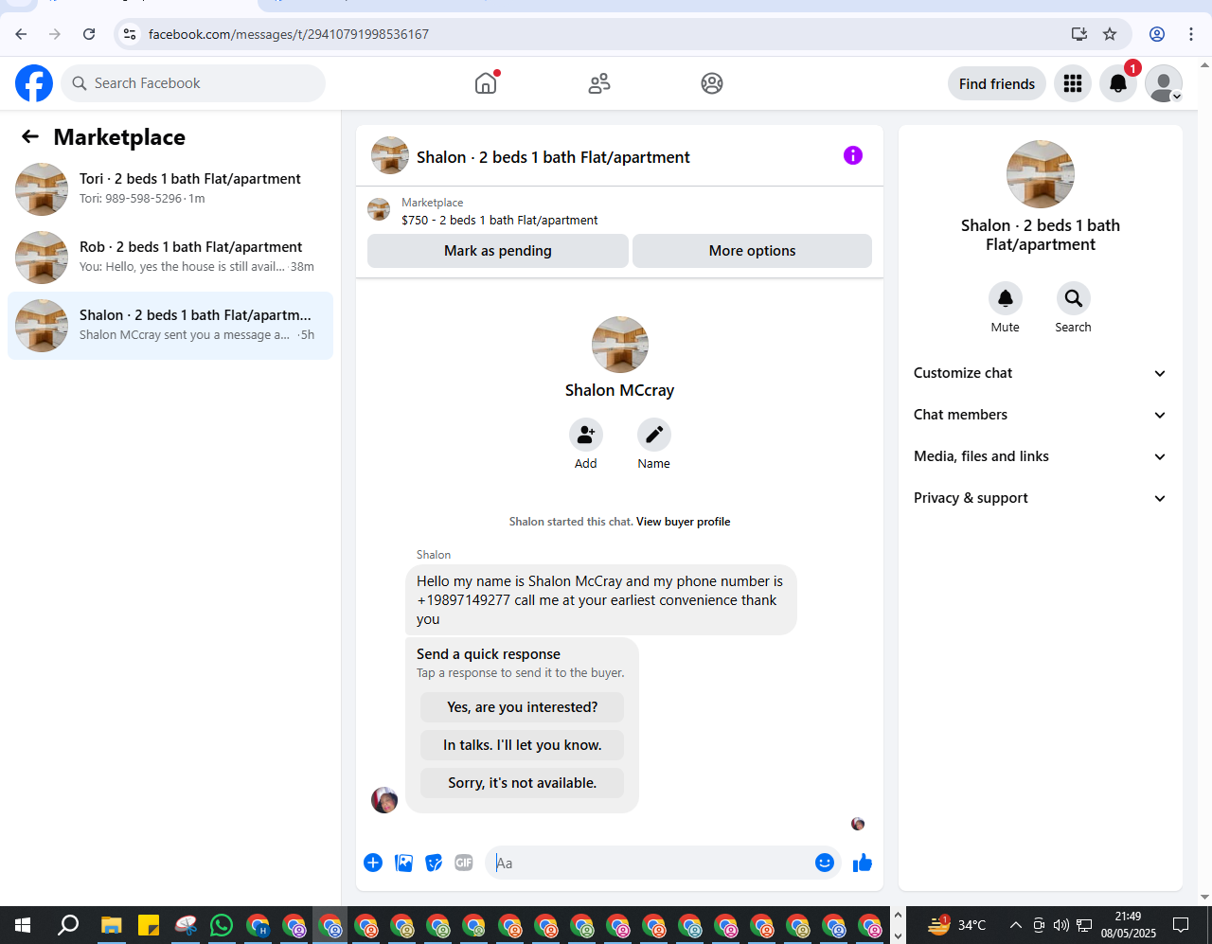Open conversation information purple icon
The height and width of the screenshot is (944, 1212).
[853, 155]
